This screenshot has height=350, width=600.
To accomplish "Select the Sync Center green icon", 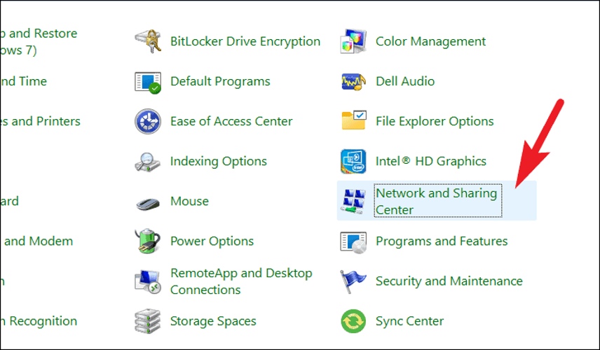I will (x=353, y=321).
